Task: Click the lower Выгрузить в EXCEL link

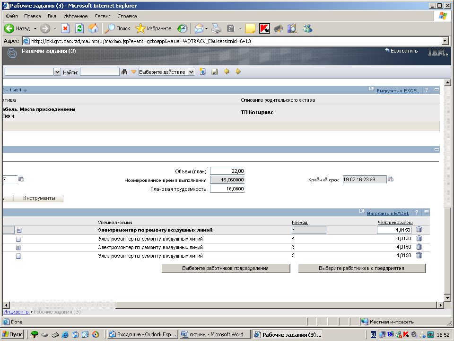Action: tap(388, 214)
